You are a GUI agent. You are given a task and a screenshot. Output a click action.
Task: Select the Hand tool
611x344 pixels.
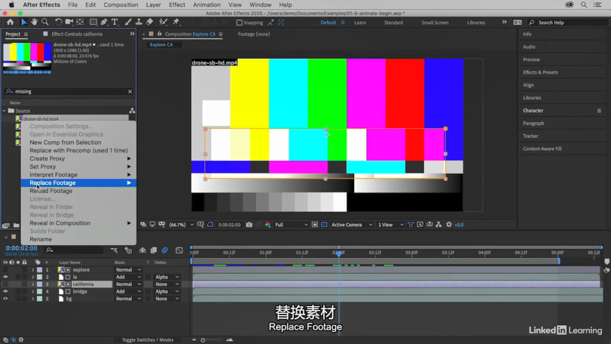(x=34, y=22)
